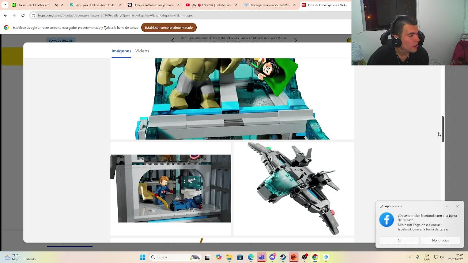Open the Imágenes gallery tab

tap(121, 51)
